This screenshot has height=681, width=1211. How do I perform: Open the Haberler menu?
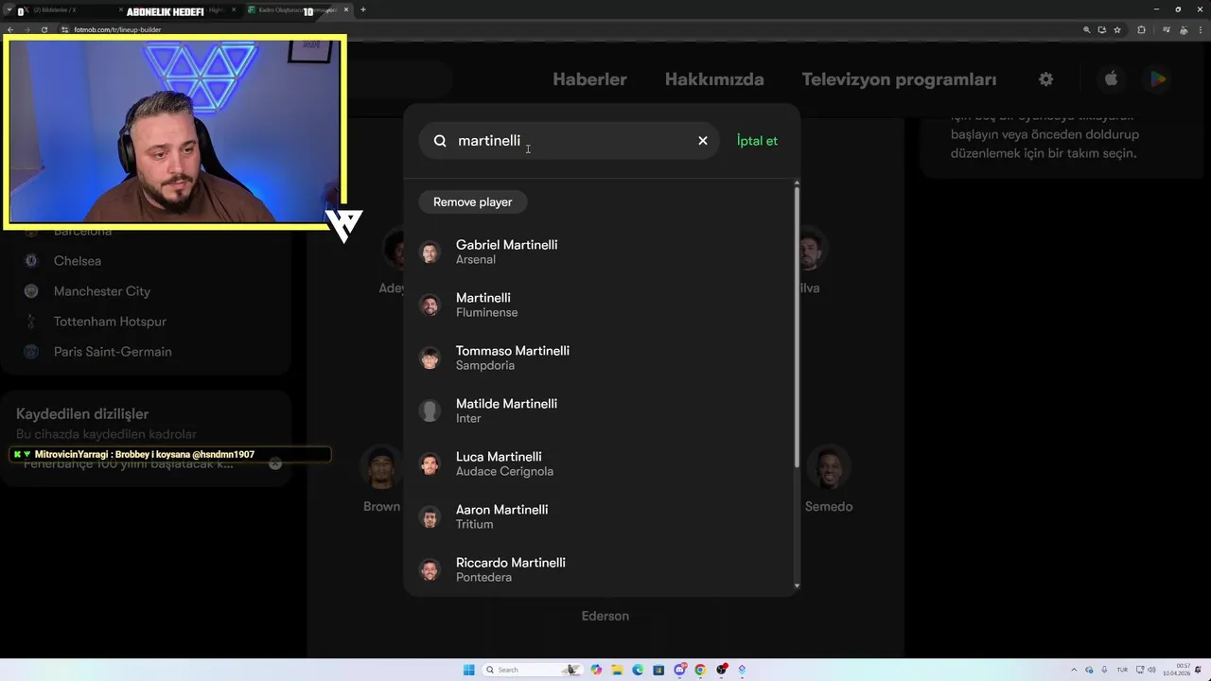pos(589,79)
